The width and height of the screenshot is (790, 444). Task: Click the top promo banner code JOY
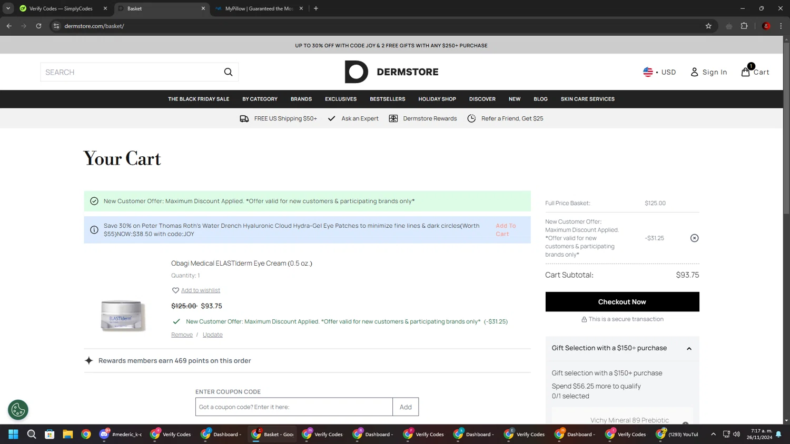click(x=391, y=45)
